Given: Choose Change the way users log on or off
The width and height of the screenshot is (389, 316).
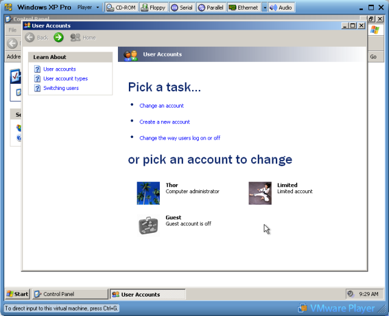Looking at the screenshot, I should 180,138.
